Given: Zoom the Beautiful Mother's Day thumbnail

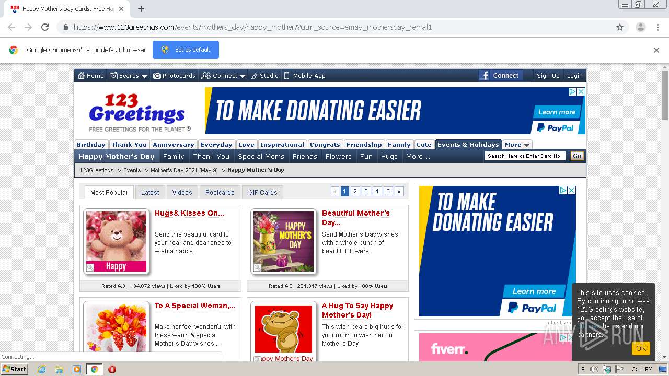Looking at the screenshot, I should pyautogui.click(x=257, y=267).
